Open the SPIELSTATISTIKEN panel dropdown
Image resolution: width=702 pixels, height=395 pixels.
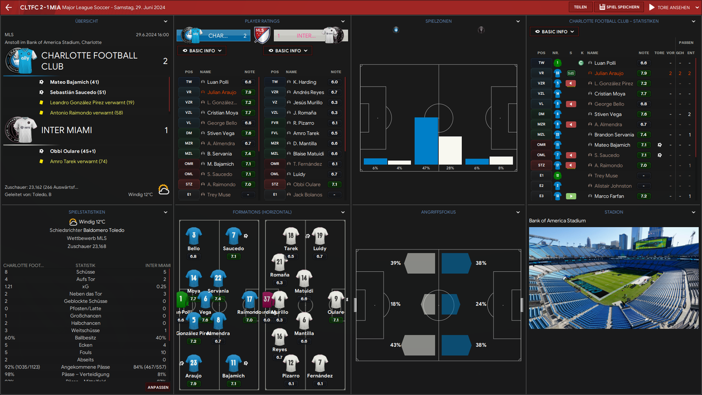[166, 212]
